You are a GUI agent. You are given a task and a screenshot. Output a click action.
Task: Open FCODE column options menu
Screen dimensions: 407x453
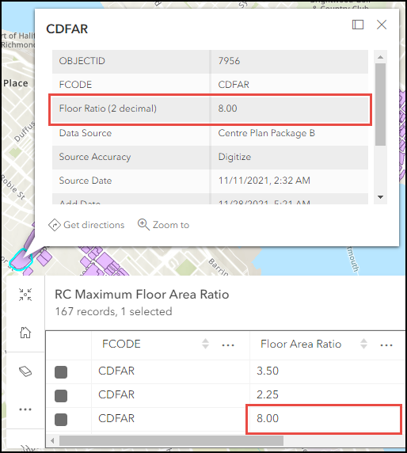(228, 345)
